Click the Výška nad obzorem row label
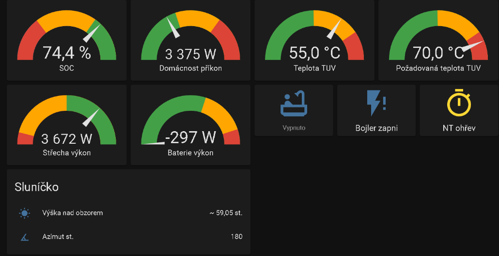The height and width of the screenshot is (256, 499). point(73,213)
